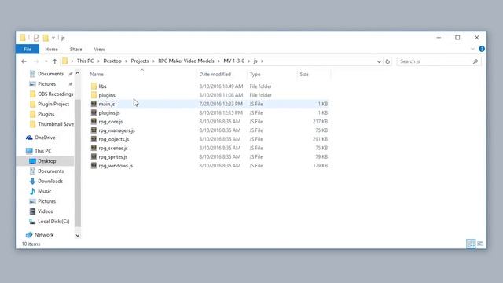This screenshot has width=503, height=283.
Task: Select Videos in navigation pane
Action: coord(45,211)
